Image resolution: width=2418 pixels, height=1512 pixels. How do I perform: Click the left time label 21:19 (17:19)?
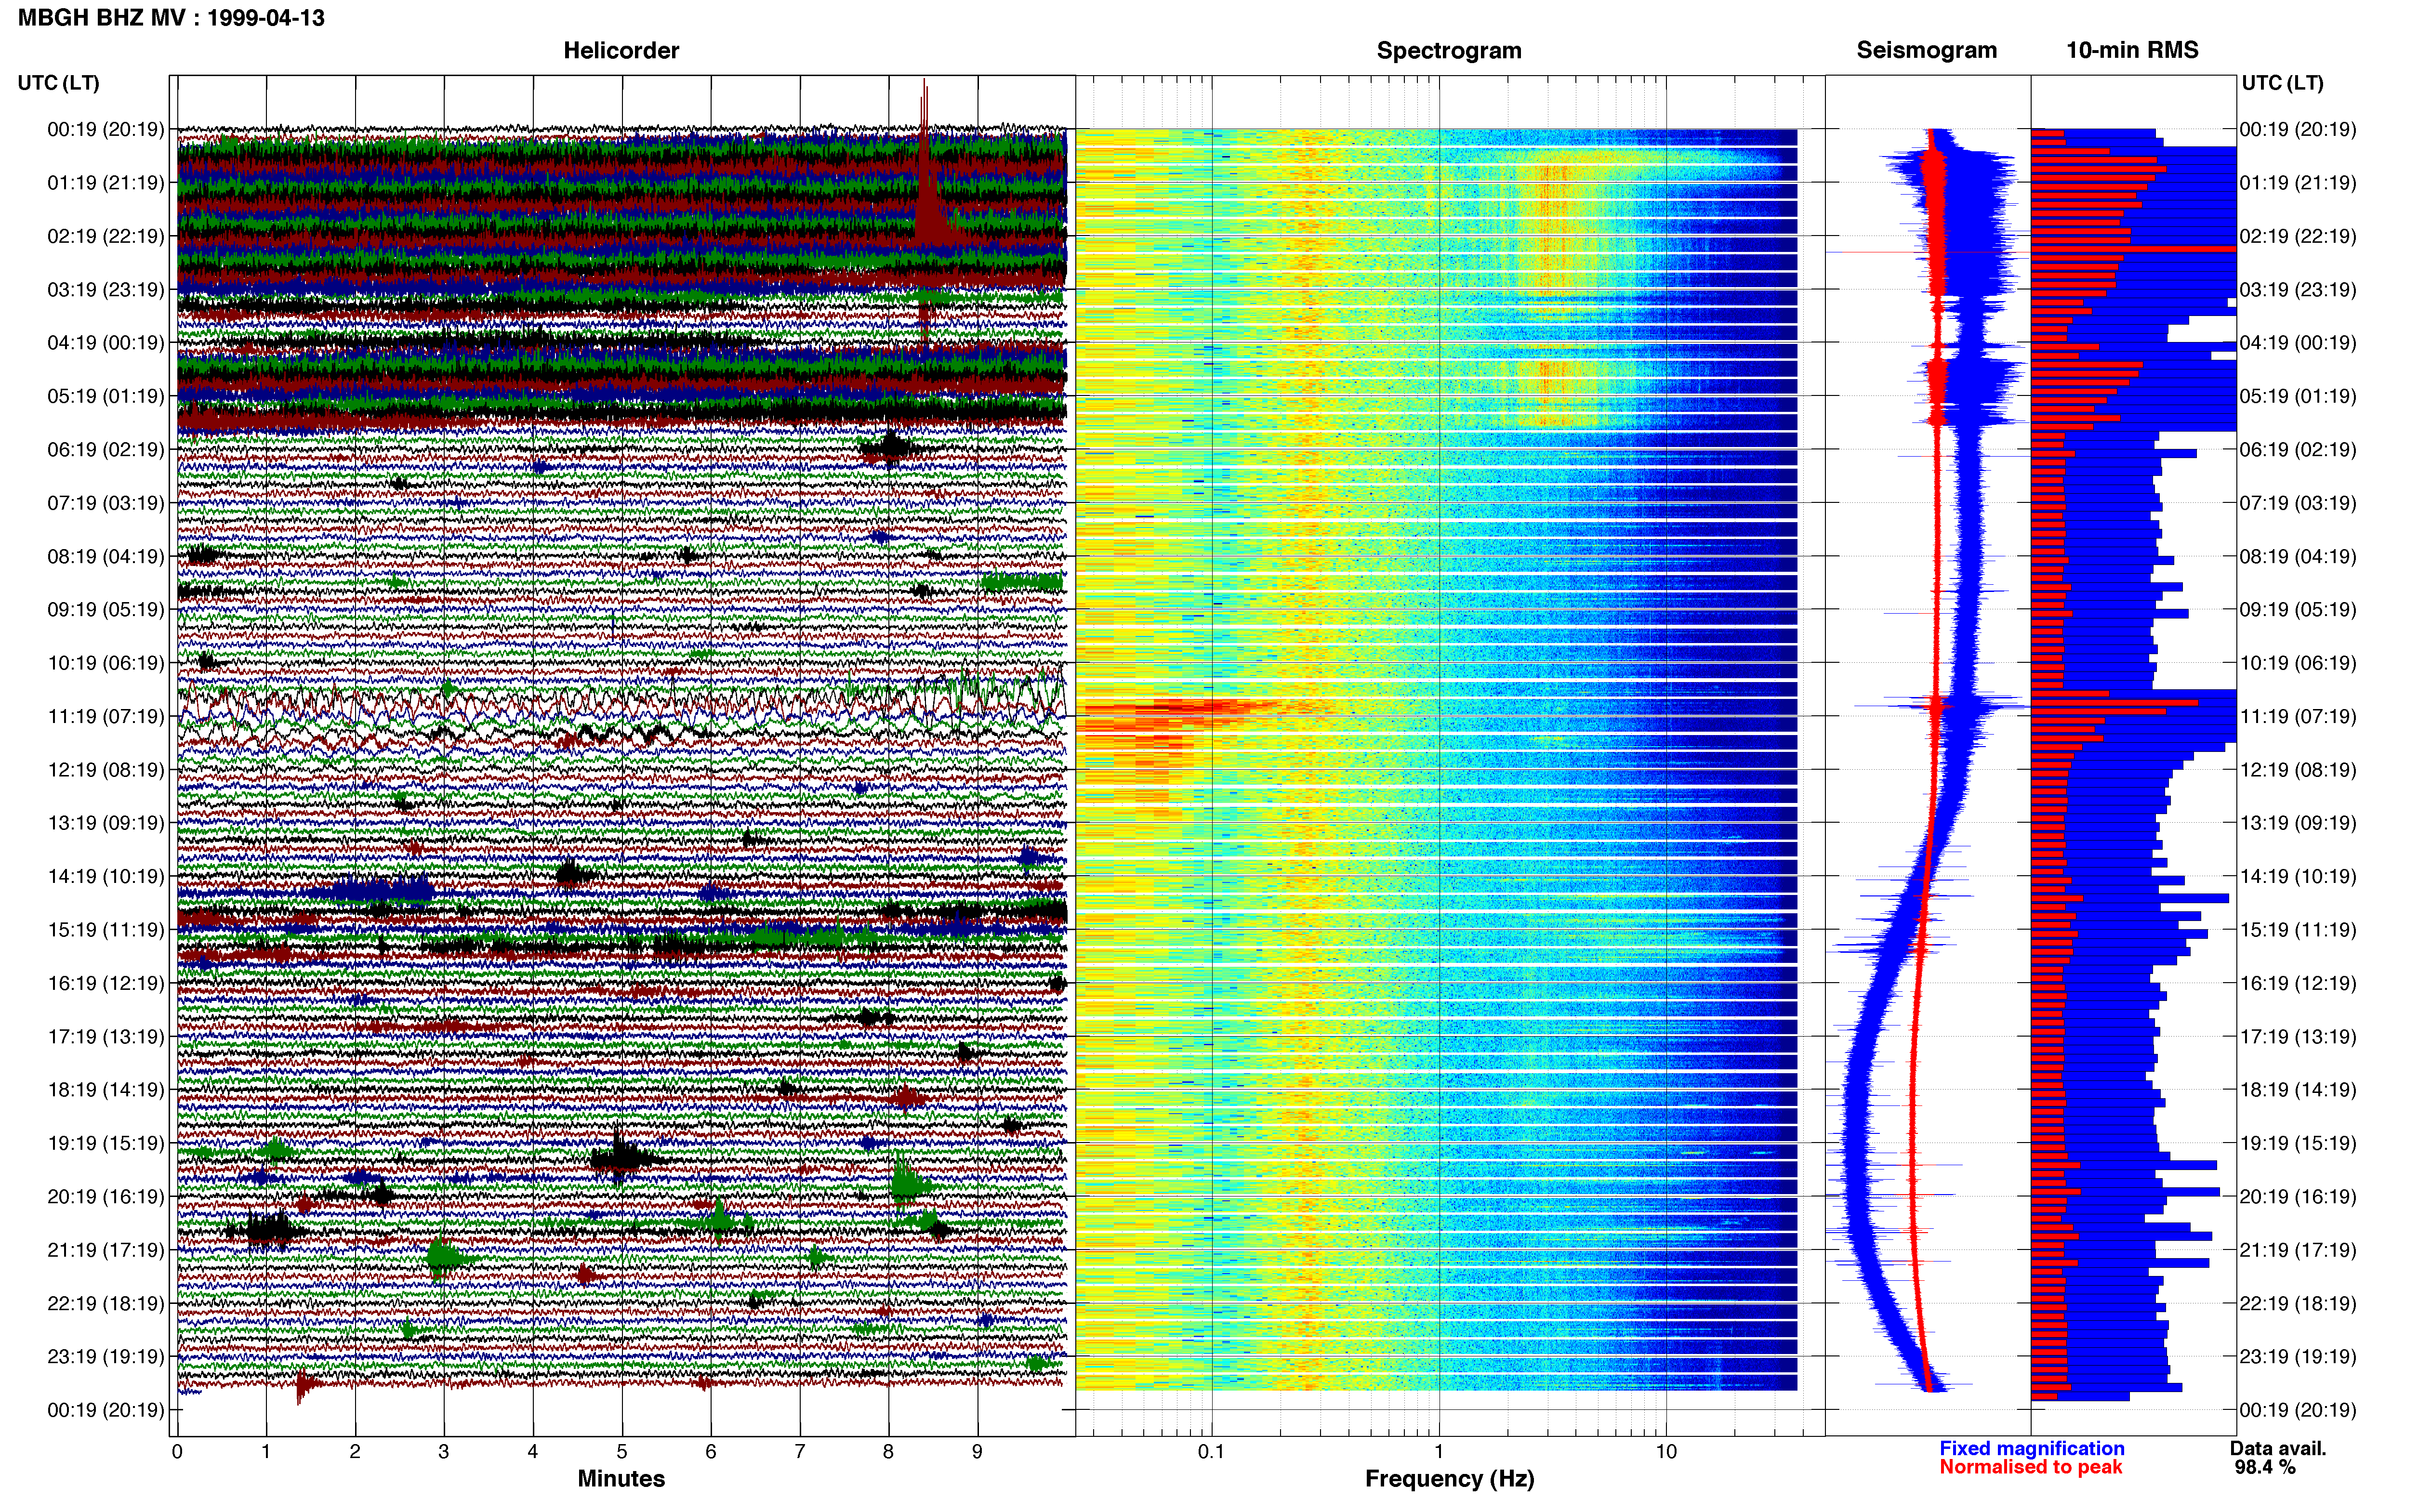(105, 1250)
